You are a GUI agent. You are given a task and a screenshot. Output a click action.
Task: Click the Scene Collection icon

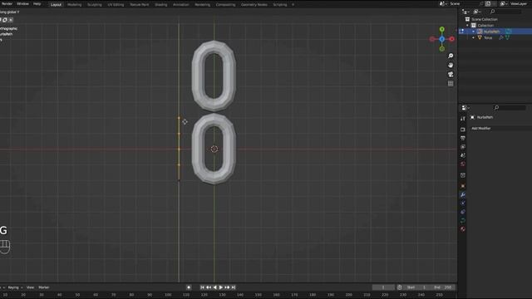[467, 19]
